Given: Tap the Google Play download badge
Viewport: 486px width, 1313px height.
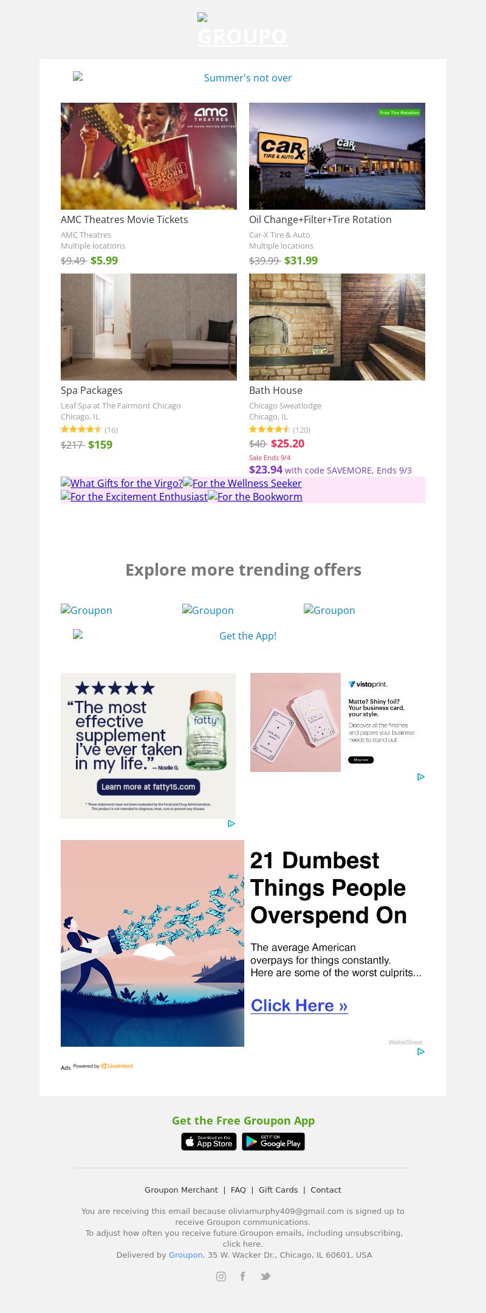Looking at the screenshot, I should (x=273, y=1142).
